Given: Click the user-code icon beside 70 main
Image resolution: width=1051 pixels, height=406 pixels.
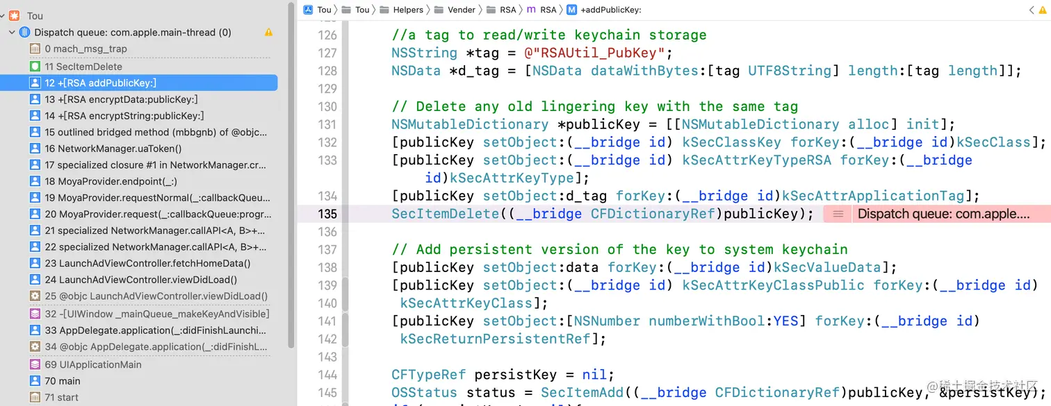Looking at the screenshot, I should click(35, 381).
